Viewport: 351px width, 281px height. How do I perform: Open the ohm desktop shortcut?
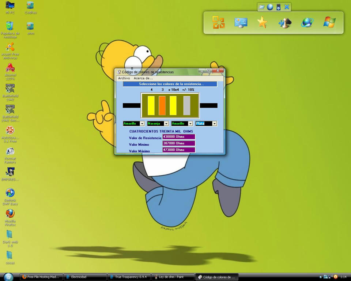(x=31, y=29)
